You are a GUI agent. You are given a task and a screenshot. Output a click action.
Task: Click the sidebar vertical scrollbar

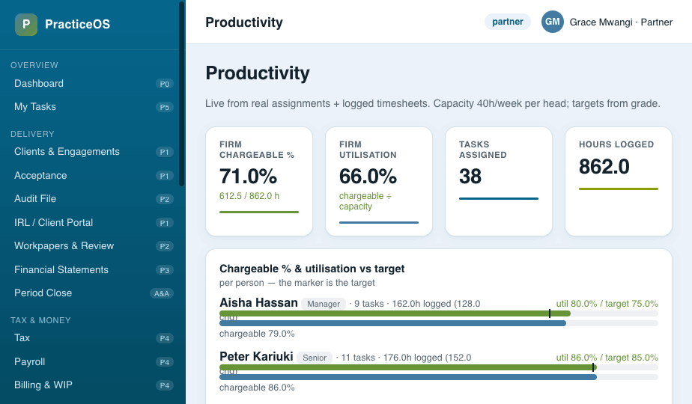coord(181,94)
